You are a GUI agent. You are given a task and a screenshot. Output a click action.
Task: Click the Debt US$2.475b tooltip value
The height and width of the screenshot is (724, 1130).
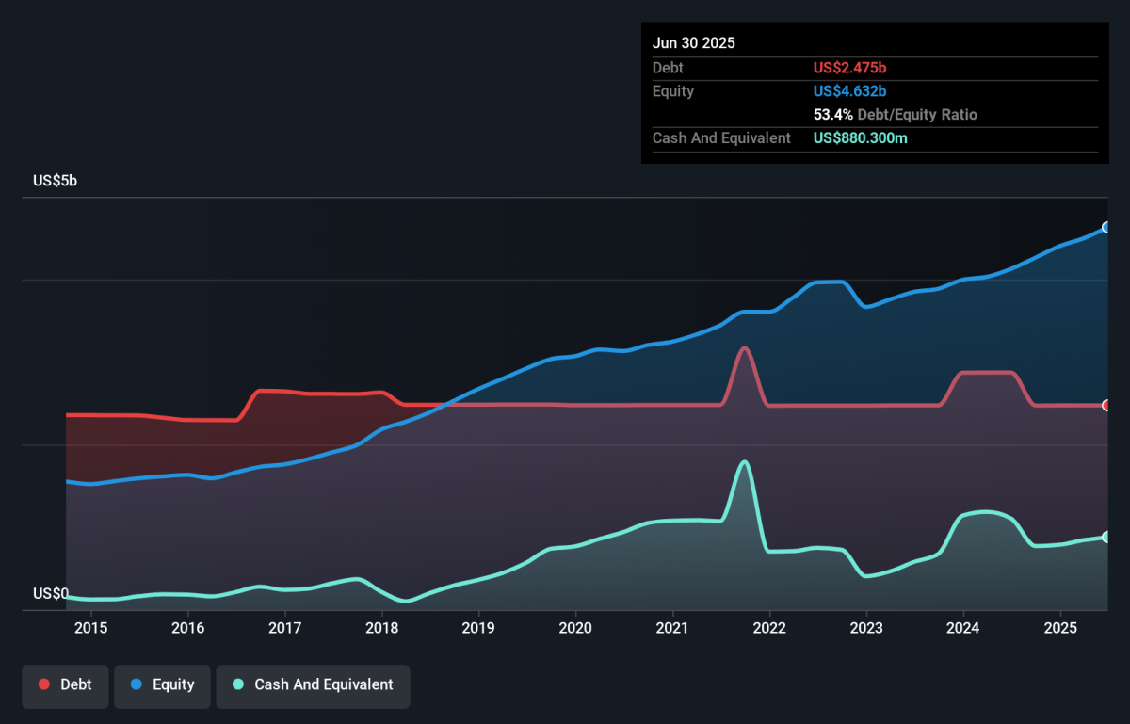pos(850,68)
